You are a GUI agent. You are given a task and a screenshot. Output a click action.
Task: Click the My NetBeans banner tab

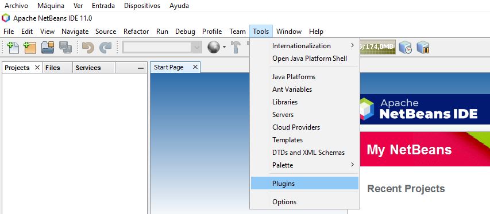tap(425, 149)
